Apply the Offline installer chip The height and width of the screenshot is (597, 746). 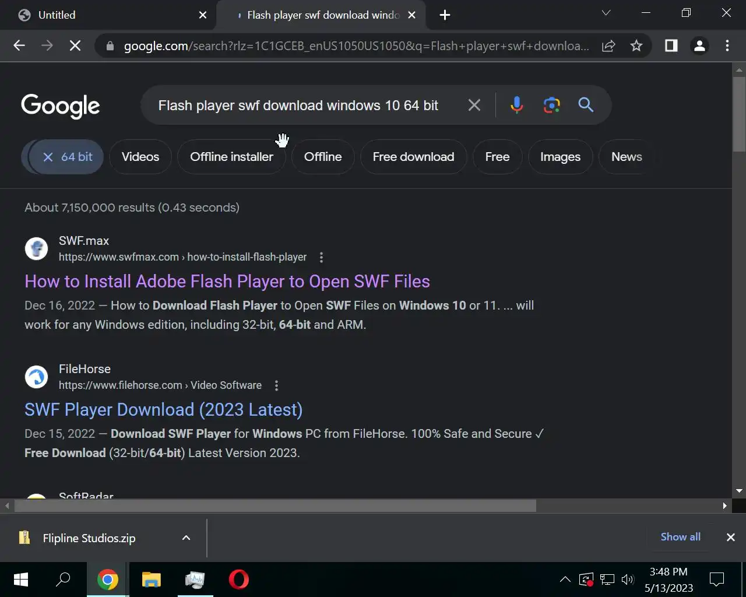click(x=231, y=157)
